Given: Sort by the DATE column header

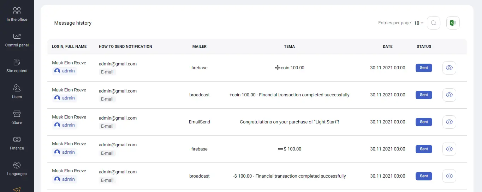Looking at the screenshot, I should point(387,46).
